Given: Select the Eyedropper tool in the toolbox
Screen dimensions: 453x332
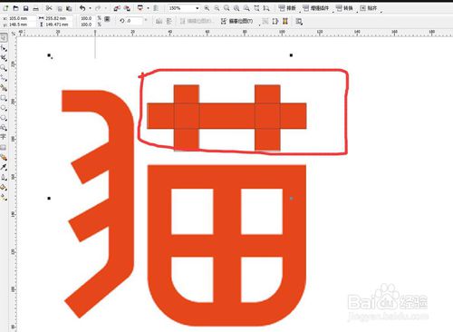Looking at the screenshot, I should 4,167.
